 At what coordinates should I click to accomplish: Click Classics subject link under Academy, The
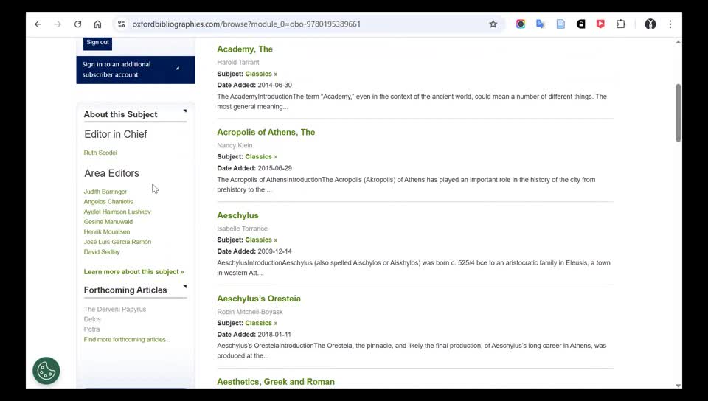click(x=261, y=74)
